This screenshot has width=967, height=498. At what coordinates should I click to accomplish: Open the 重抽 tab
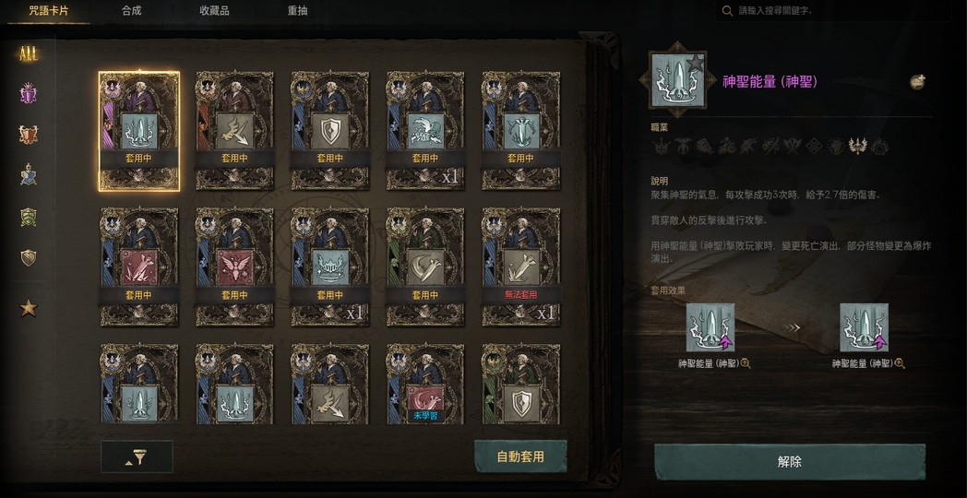pos(297,11)
